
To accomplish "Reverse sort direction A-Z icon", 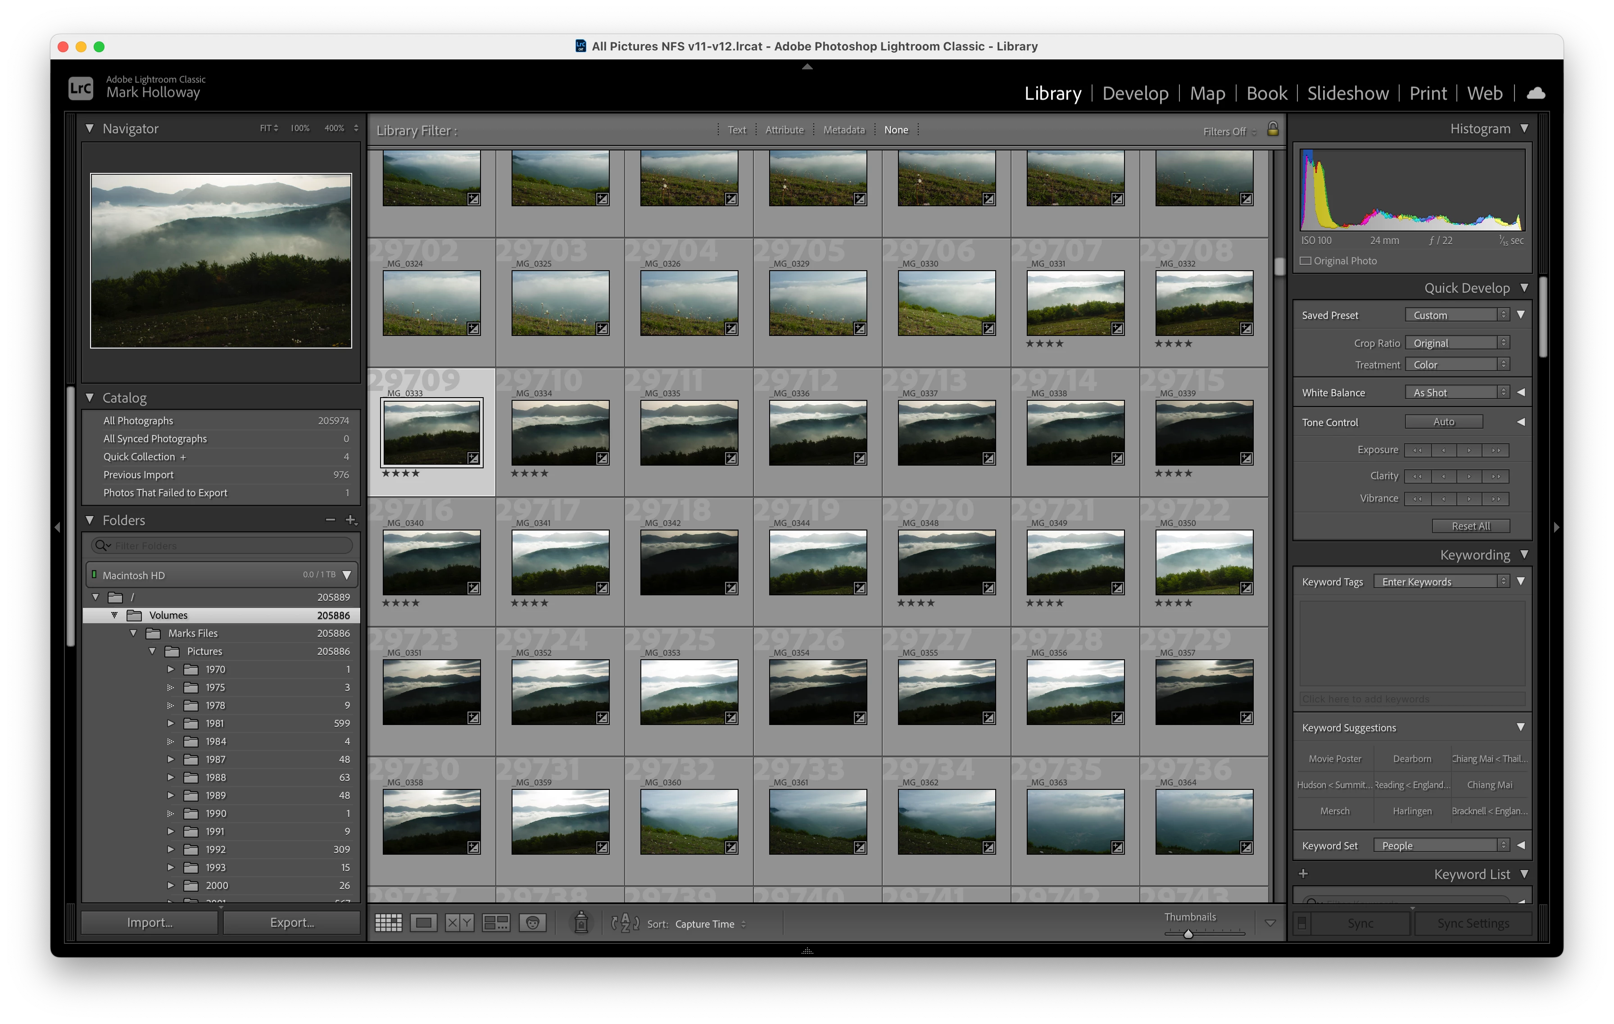I will tap(626, 923).
